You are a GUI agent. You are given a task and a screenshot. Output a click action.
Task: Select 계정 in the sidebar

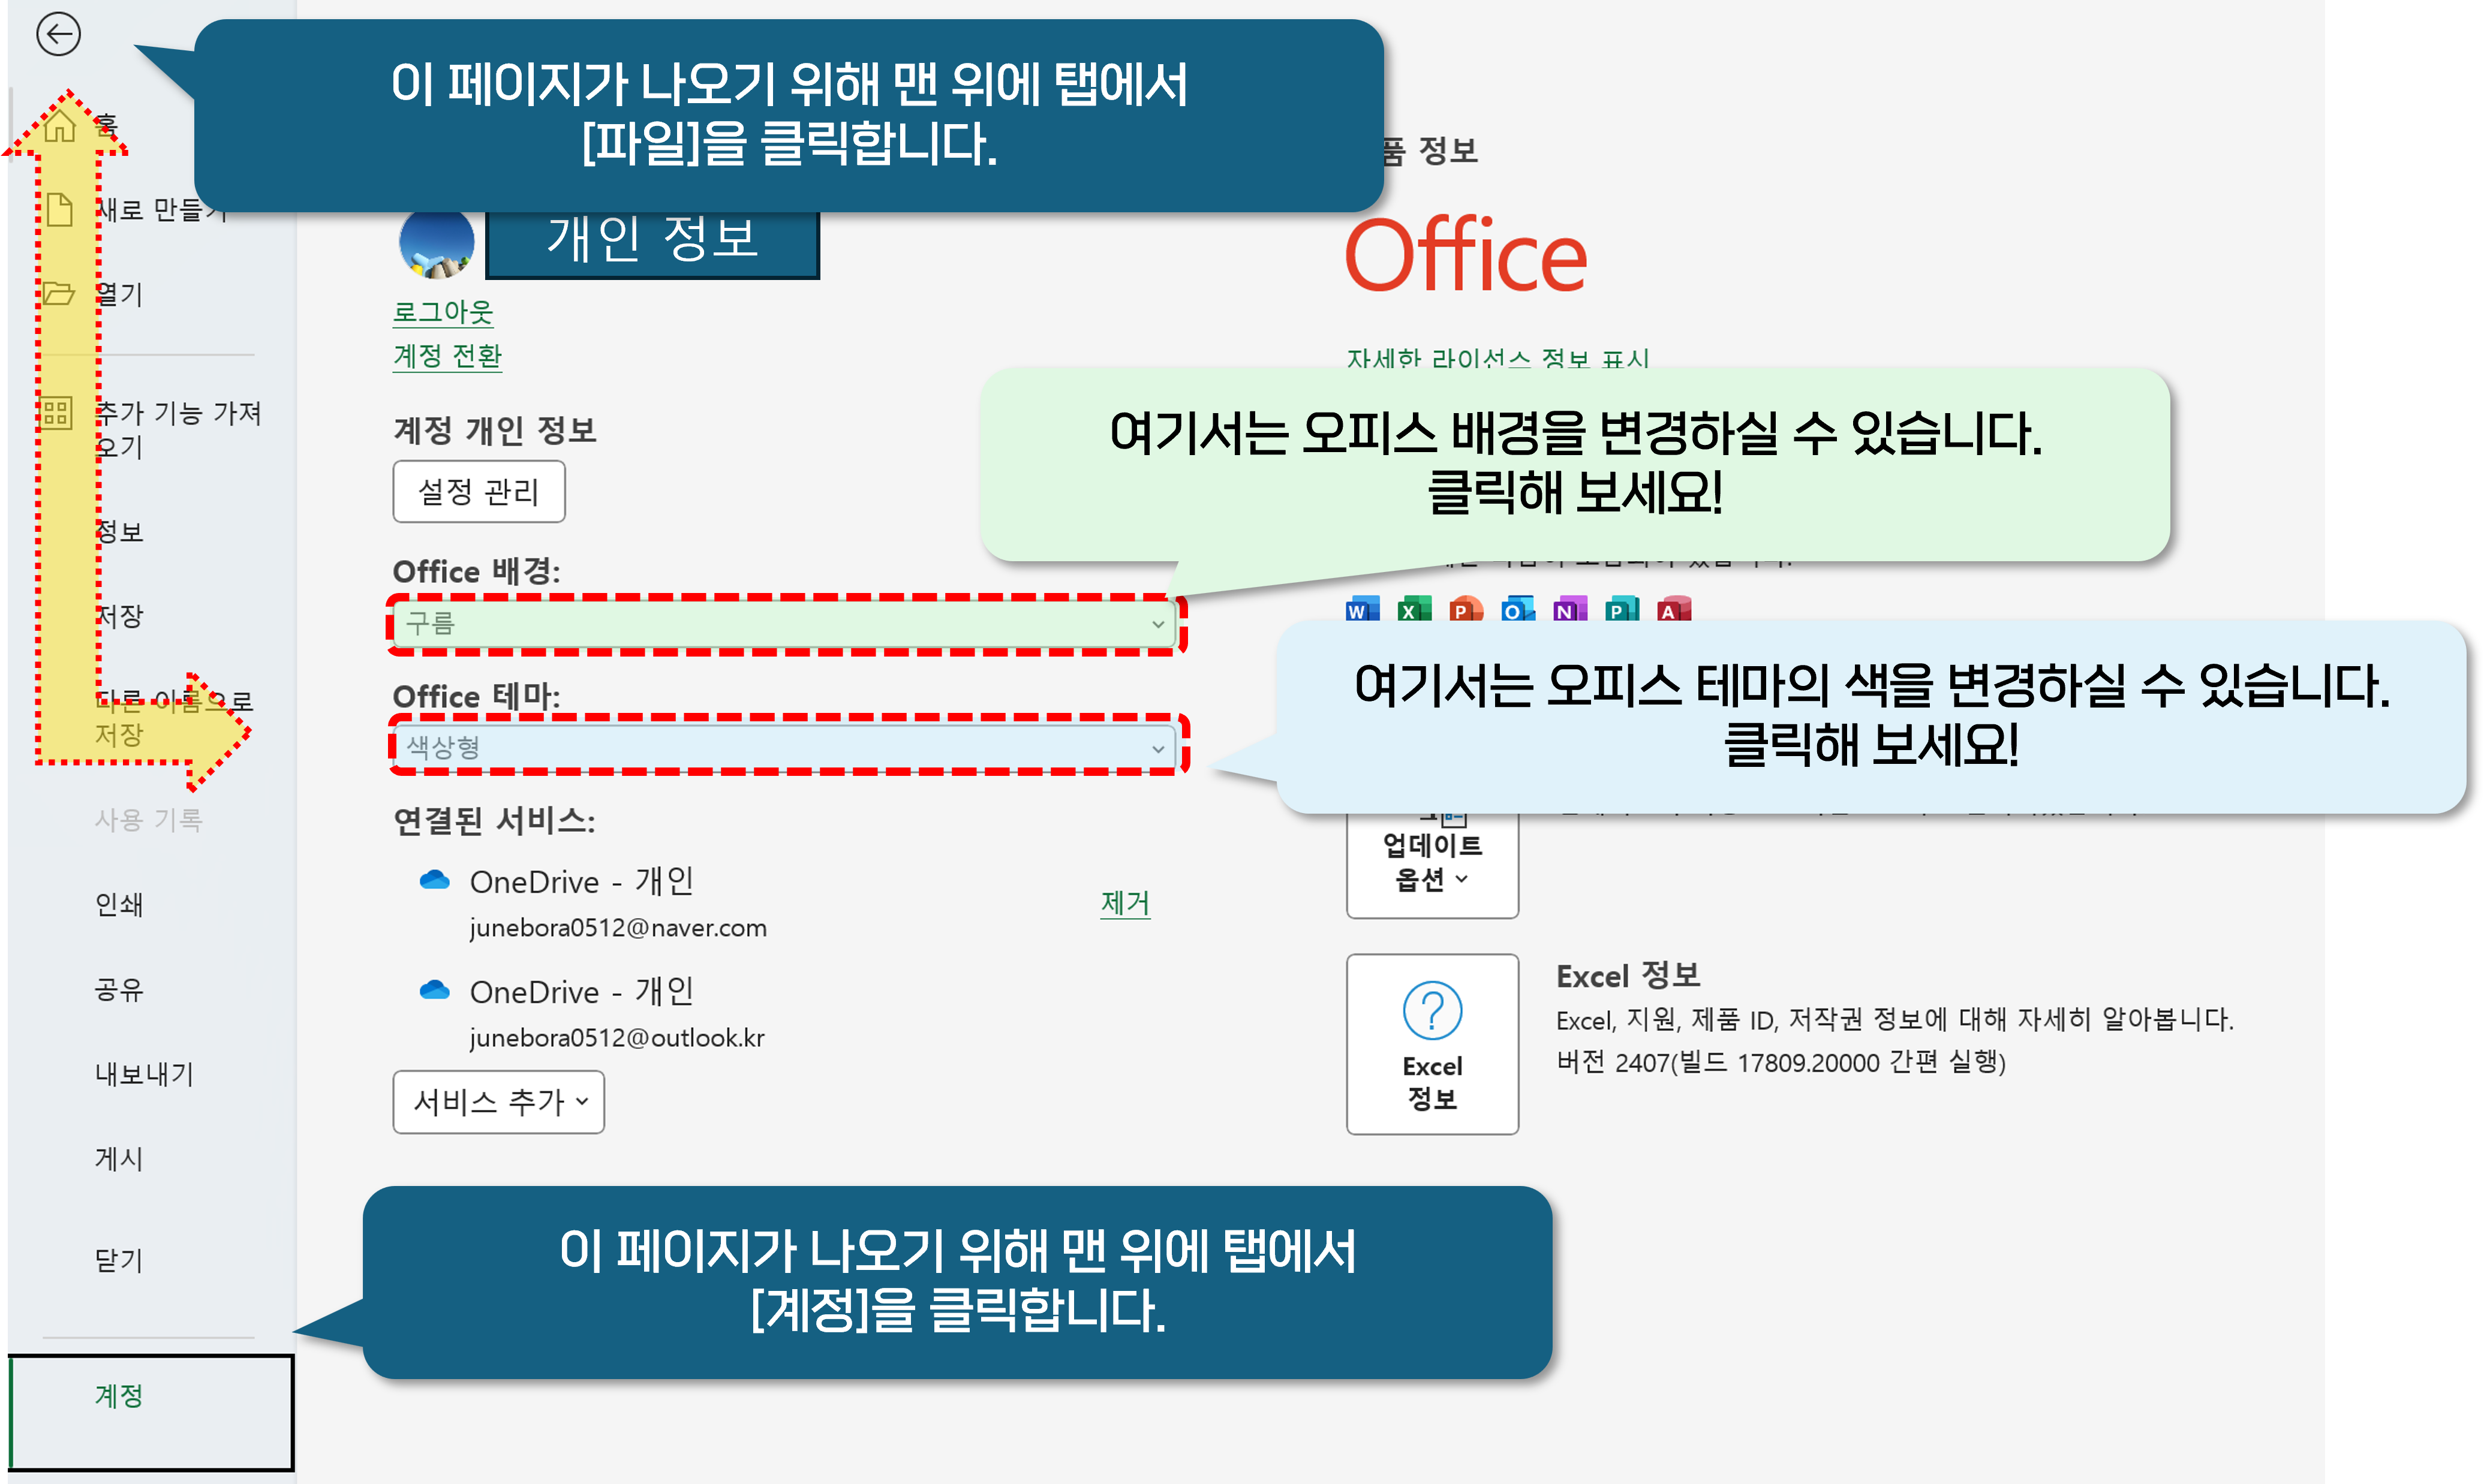click(x=119, y=1395)
